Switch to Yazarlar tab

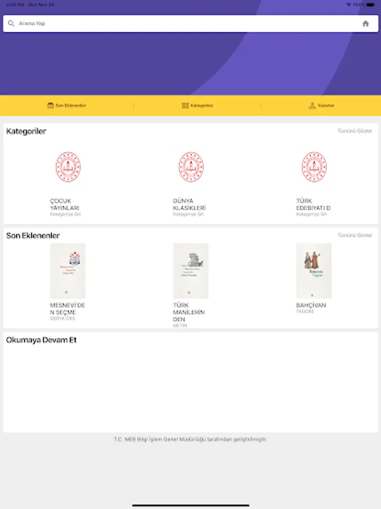coord(321,105)
